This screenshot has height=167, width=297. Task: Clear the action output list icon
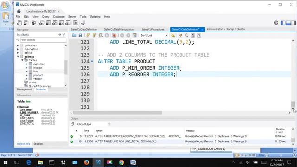[72, 124]
